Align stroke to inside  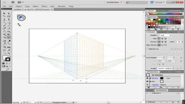point(162,45)
